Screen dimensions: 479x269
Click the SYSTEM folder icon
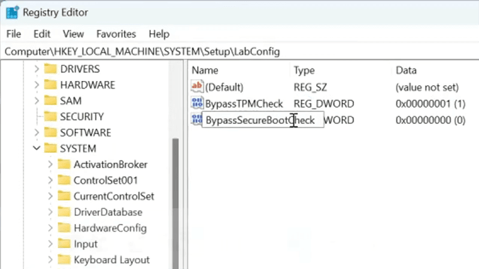coord(50,148)
